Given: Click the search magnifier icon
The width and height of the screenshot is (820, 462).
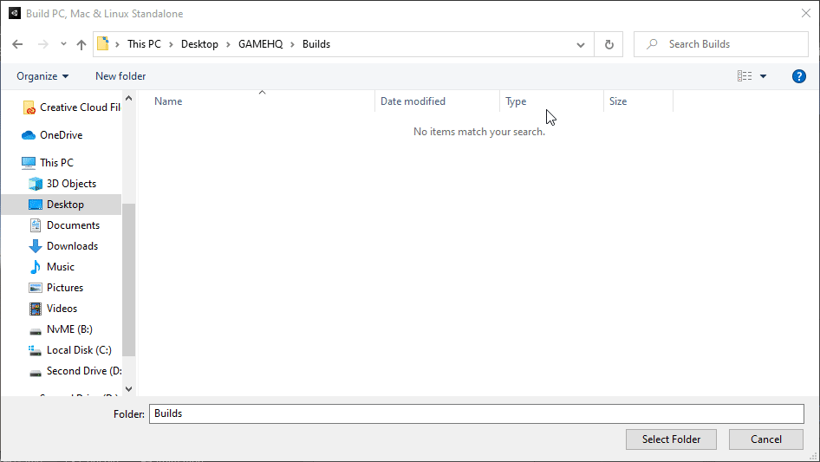Looking at the screenshot, I should coord(652,44).
